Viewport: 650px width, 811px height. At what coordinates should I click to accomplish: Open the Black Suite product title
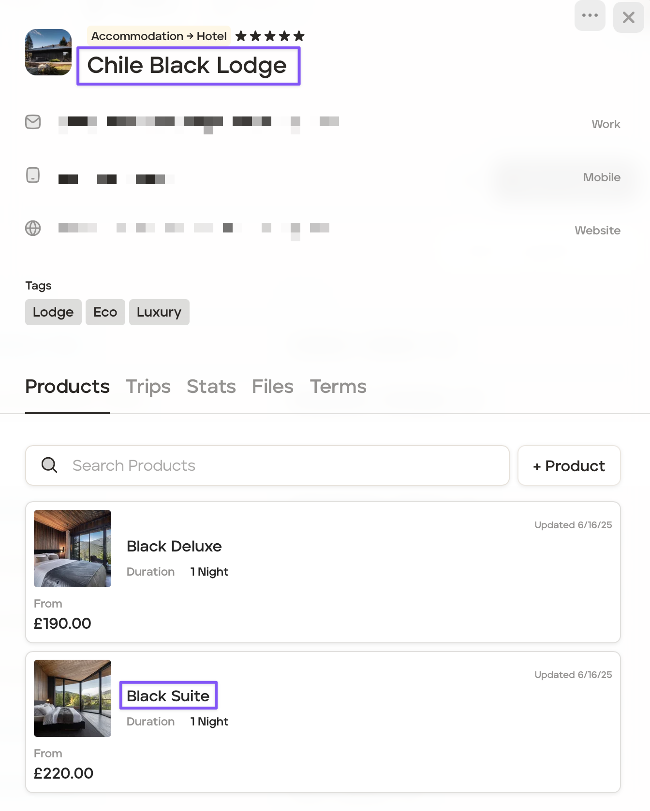(168, 695)
